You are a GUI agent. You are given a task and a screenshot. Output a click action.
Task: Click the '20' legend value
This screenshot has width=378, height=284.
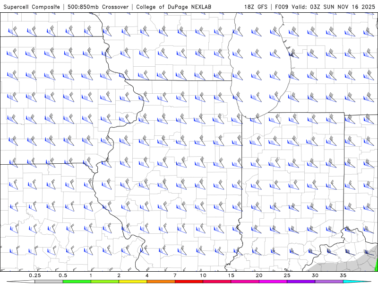pos(259,275)
